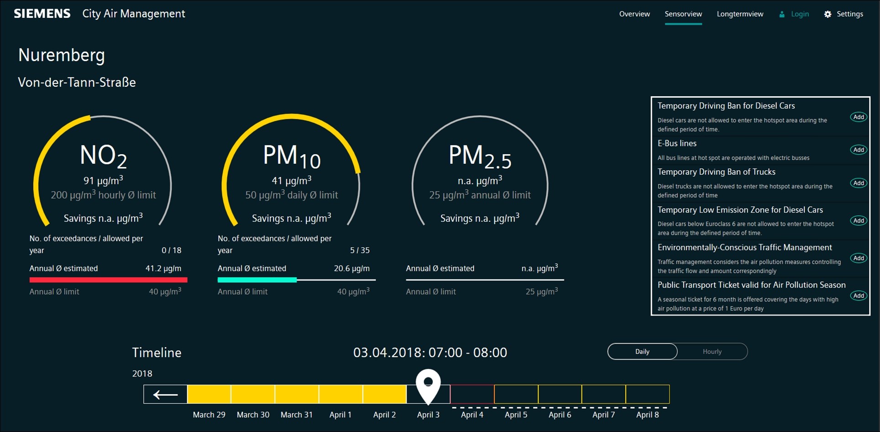Add the E-Bus lines measure
This screenshot has width=880, height=432.
859,150
